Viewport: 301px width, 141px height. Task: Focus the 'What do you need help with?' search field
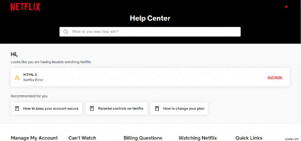pos(150,32)
